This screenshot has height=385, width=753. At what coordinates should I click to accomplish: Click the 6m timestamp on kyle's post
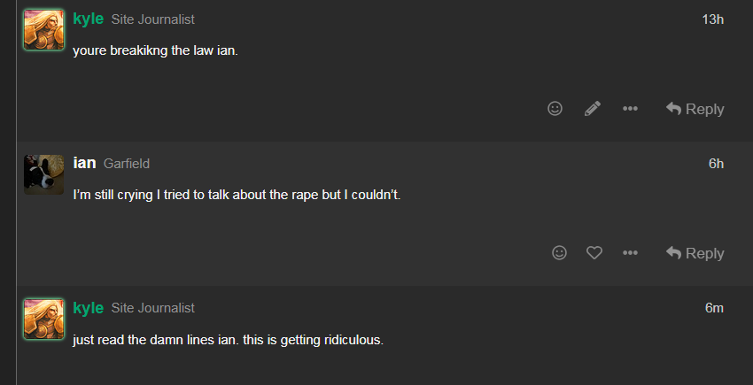point(714,308)
